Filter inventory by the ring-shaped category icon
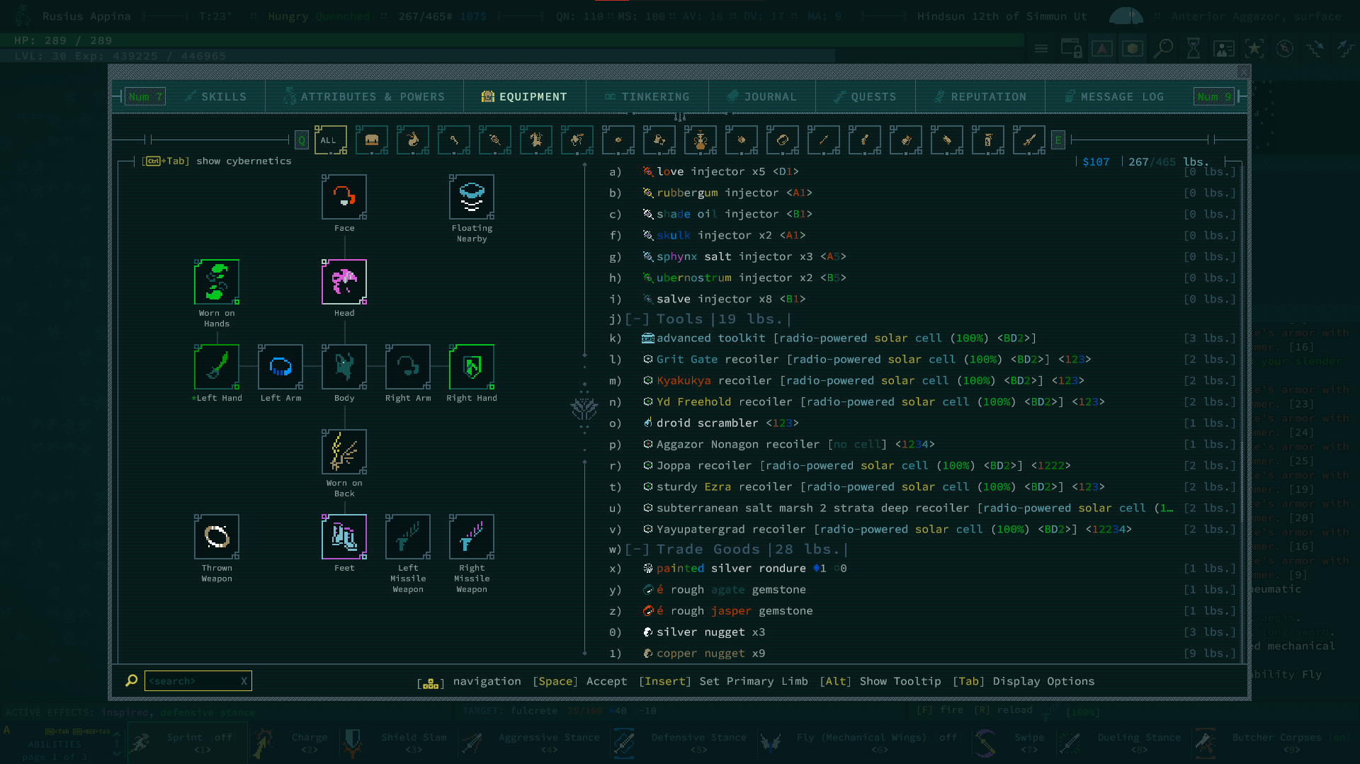Viewport: 1360px width, 764px height. 783,140
